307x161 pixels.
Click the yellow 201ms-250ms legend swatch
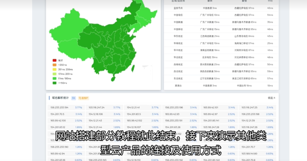pos(55,69)
